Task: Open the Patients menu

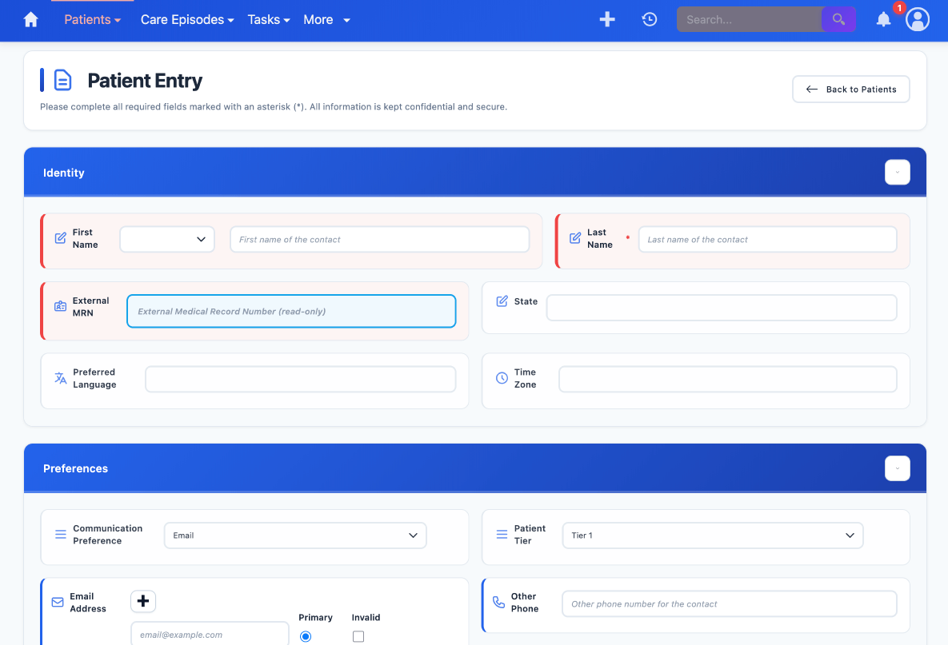Action: coord(90,19)
